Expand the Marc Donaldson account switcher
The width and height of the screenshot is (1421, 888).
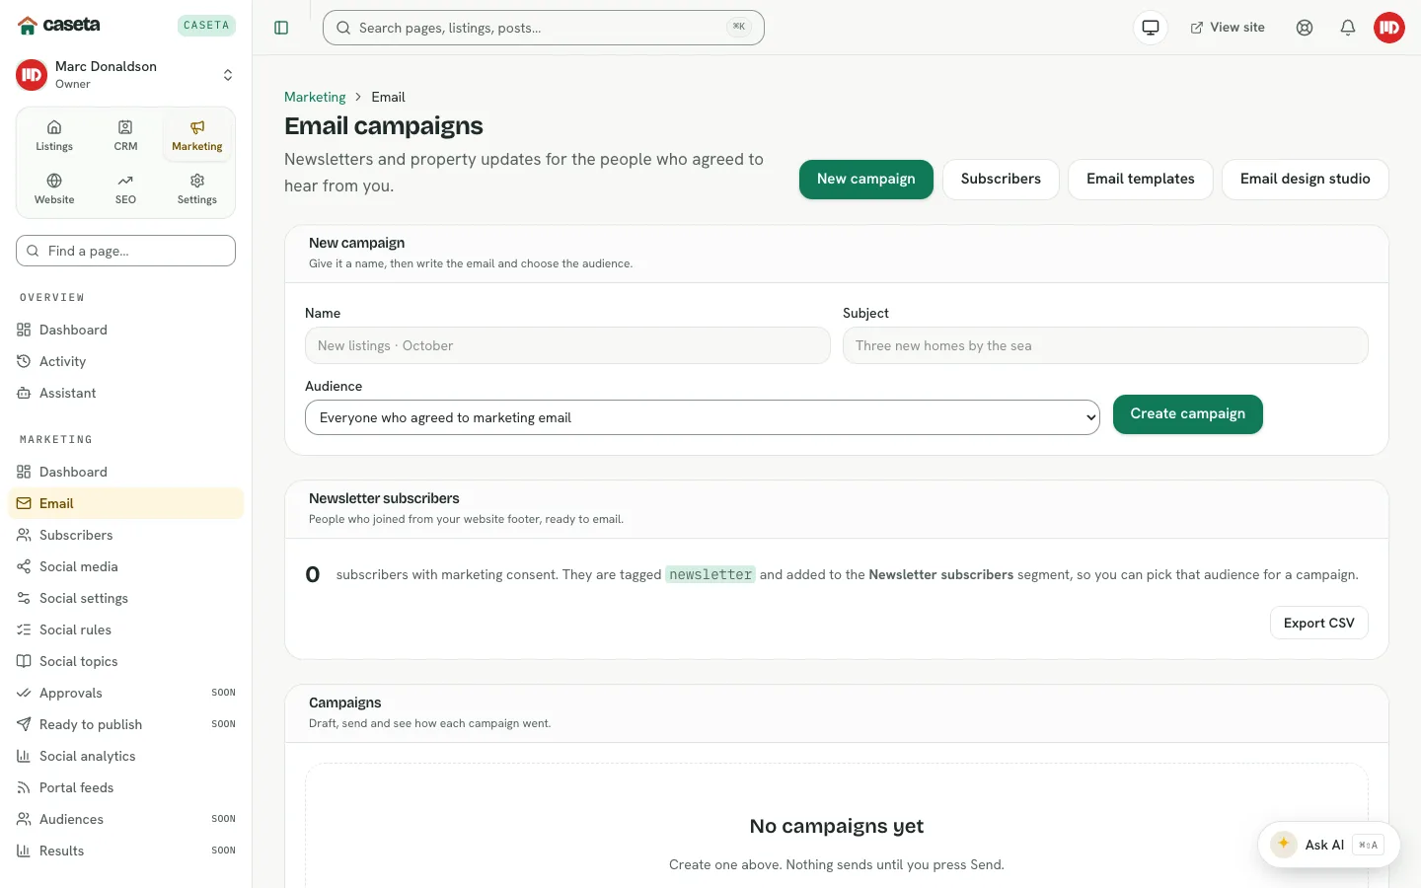[125, 75]
